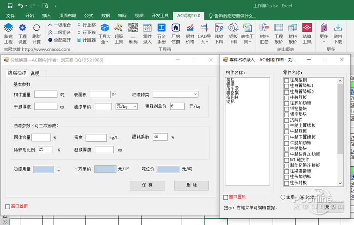Screen dimensions: 354x225
Task: Click the 构件重量 input field
Action: click(46, 94)
